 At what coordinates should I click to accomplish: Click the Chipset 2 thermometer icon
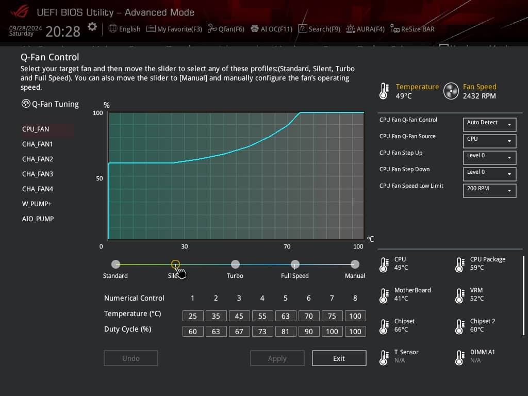point(459,326)
